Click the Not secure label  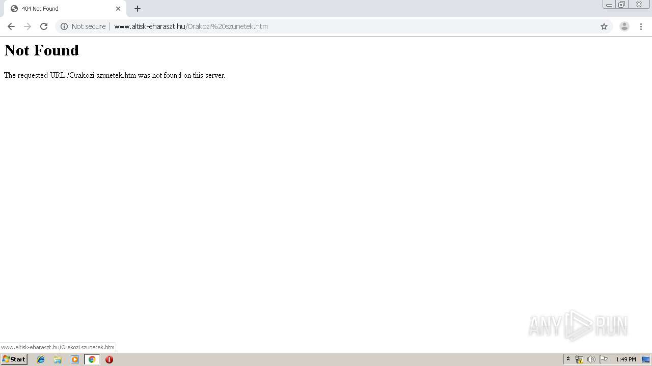pyautogui.click(x=89, y=26)
